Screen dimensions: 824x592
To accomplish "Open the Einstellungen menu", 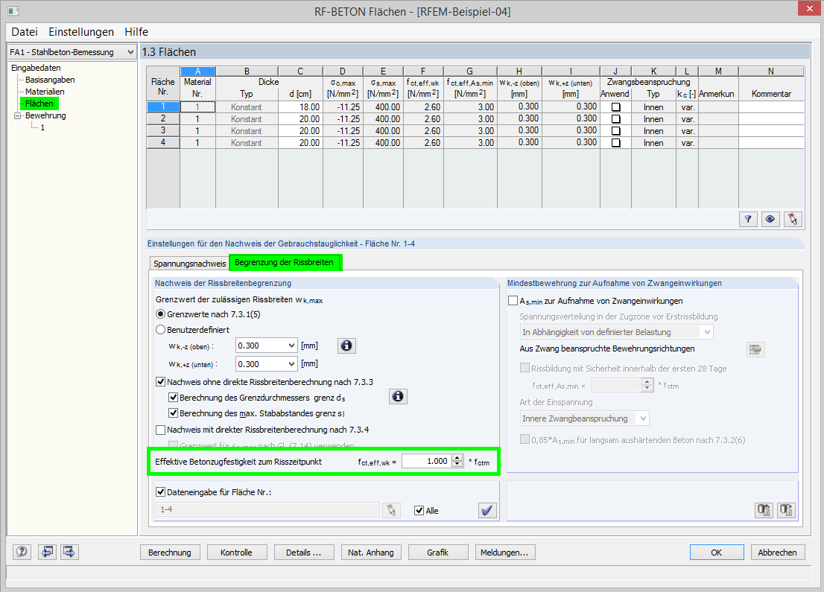I will (x=81, y=31).
